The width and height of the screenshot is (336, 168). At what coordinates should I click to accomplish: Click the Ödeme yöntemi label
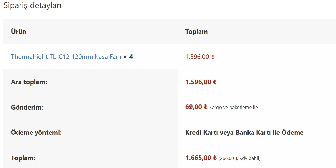[36, 132]
